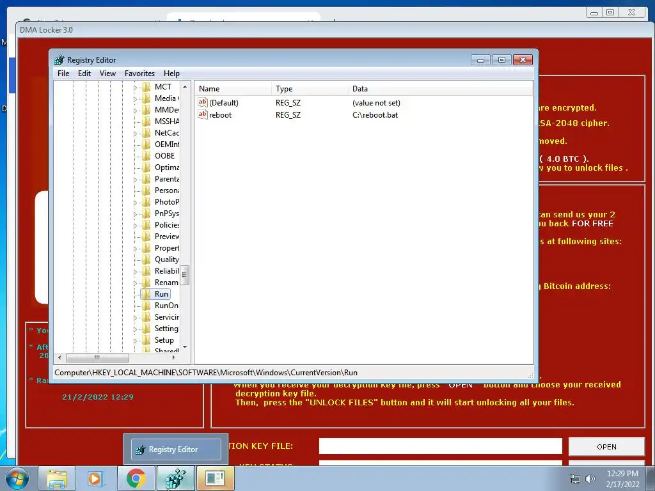655x491 pixels.
Task: Click OPEN button in DMA Locker
Action: (606, 447)
